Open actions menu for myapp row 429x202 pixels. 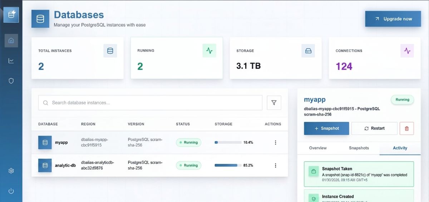275,142
